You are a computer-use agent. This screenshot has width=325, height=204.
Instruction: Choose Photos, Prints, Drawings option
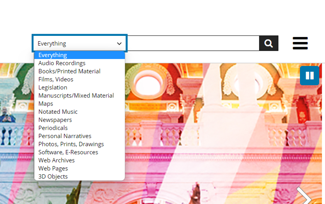tap(79, 144)
